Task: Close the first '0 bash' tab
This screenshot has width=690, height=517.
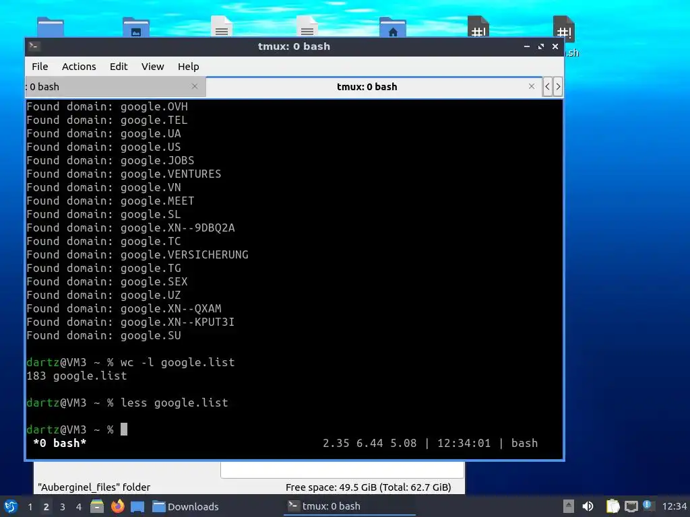Action: [x=195, y=87]
